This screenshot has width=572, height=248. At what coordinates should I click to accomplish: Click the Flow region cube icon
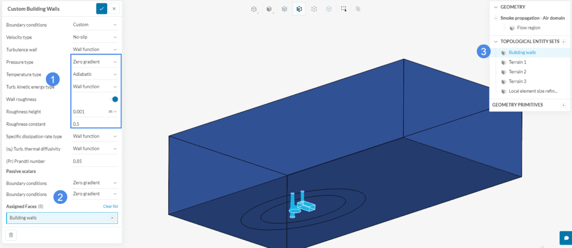512,28
